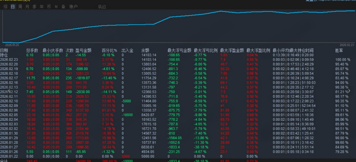Select the 年 yearly tab
356x162 pixels.
pyautogui.click(x=42, y=7)
